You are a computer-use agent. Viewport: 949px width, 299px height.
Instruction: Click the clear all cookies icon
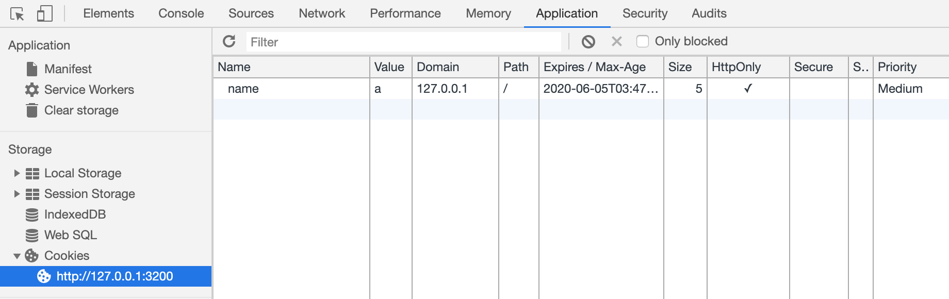pos(588,42)
